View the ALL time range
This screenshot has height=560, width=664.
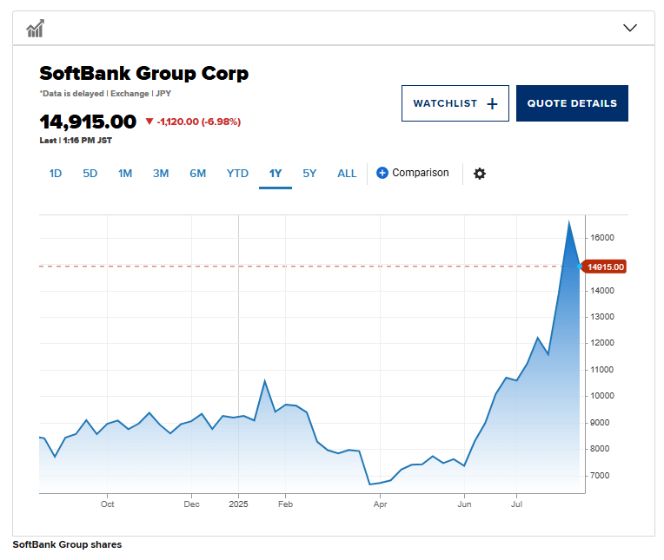(x=347, y=174)
